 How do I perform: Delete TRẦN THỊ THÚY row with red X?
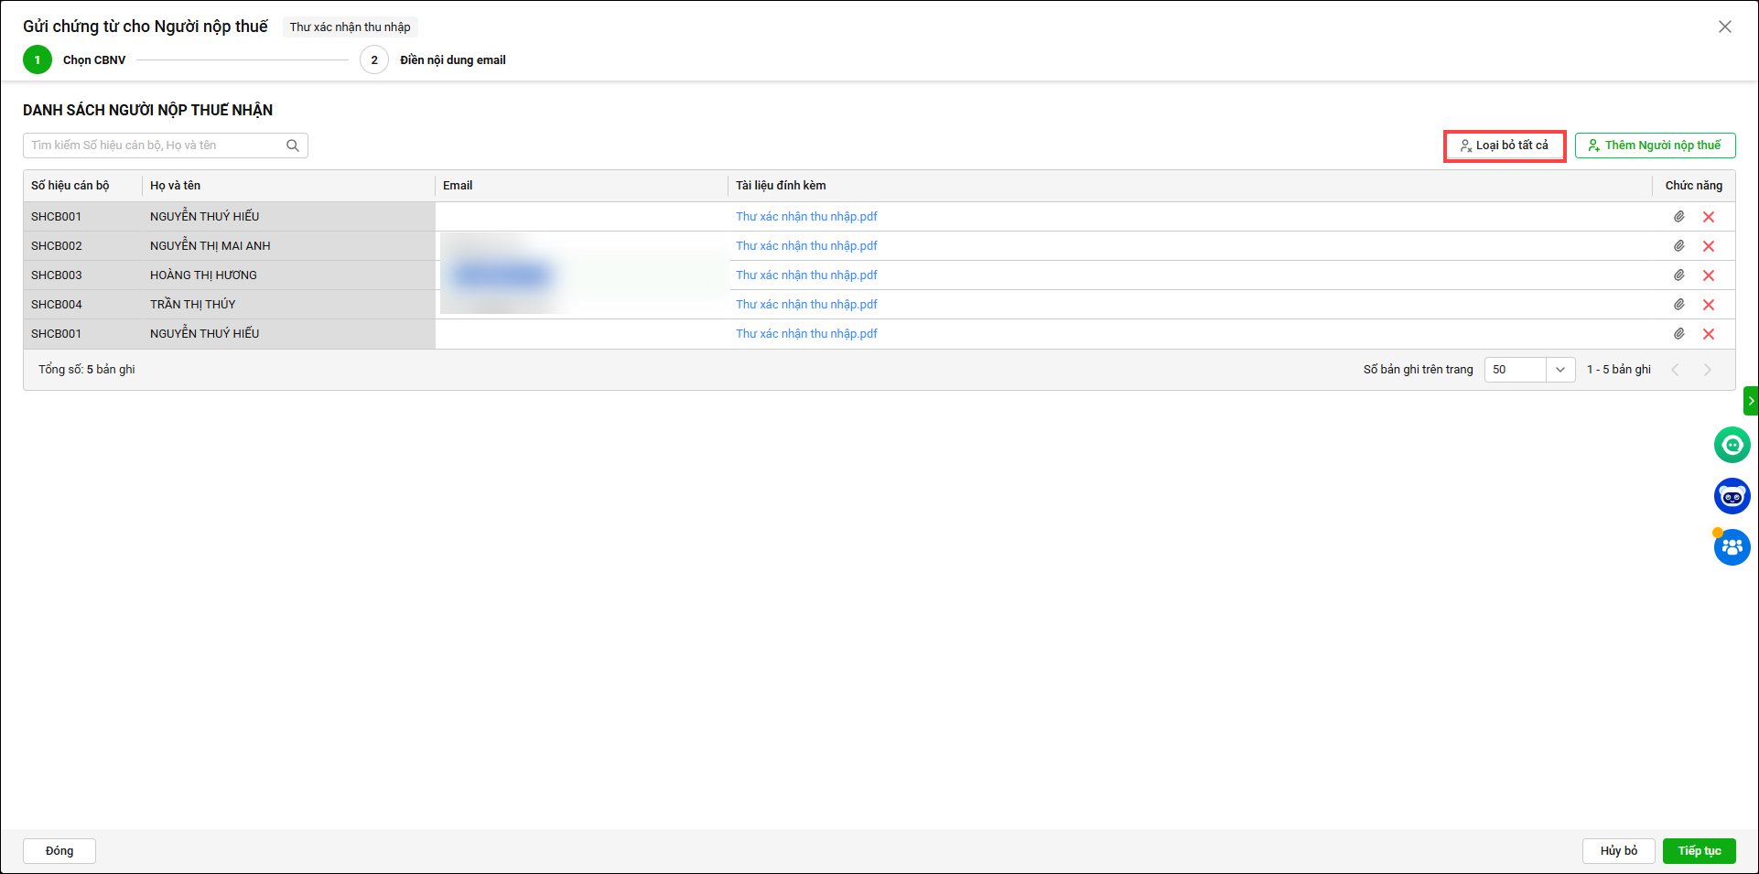click(x=1709, y=305)
